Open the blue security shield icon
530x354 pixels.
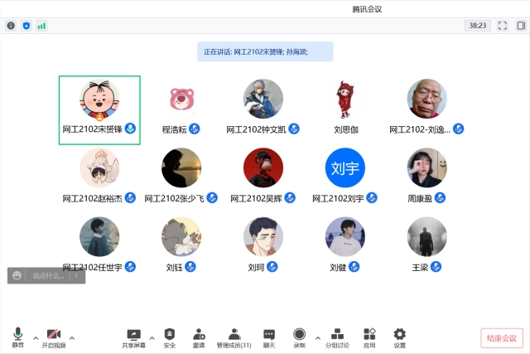pos(26,26)
